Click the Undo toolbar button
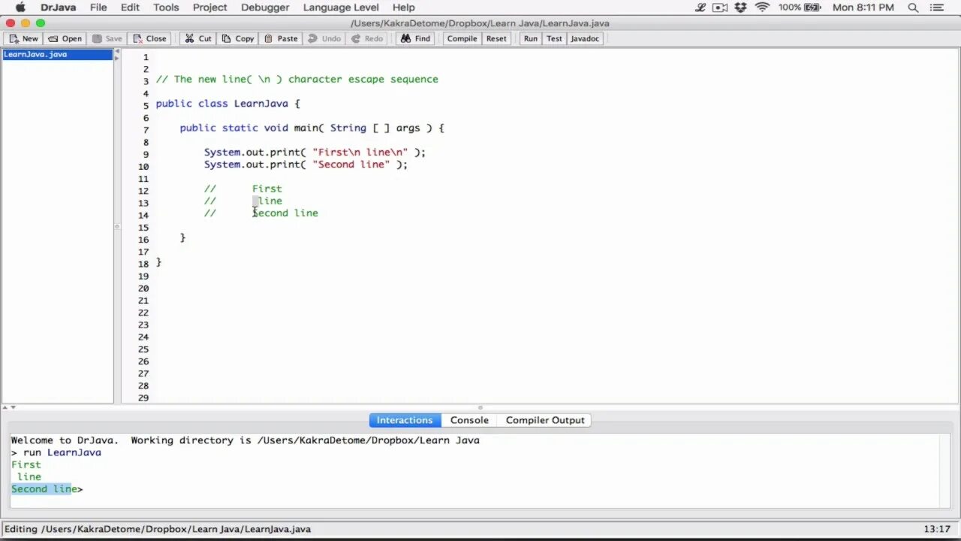 (x=324, y=38)
